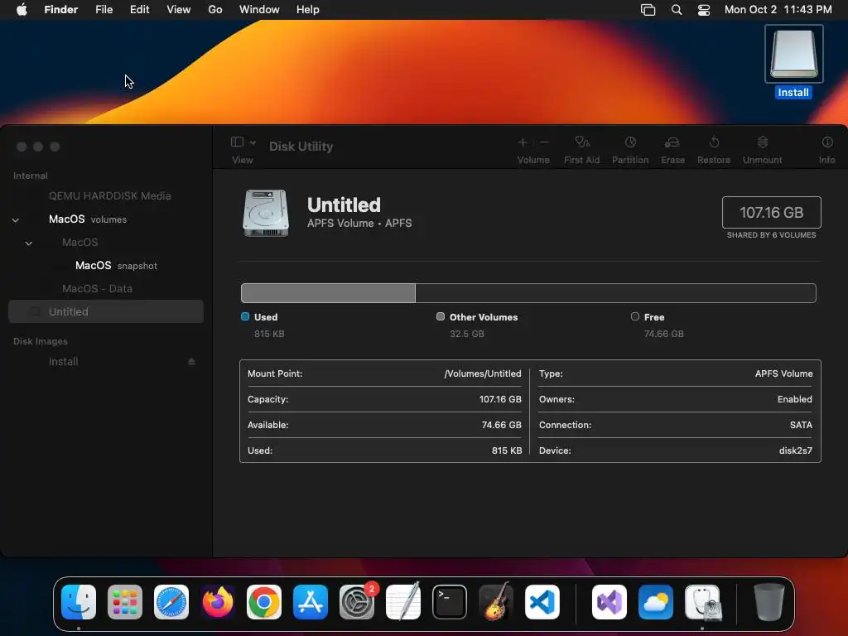The image size is (848, 636).
Task: Click the Restore toolbar icon
Action: (x=714, y=142)
